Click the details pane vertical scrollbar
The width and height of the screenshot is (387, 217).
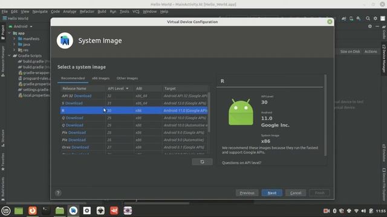[325, 115]
